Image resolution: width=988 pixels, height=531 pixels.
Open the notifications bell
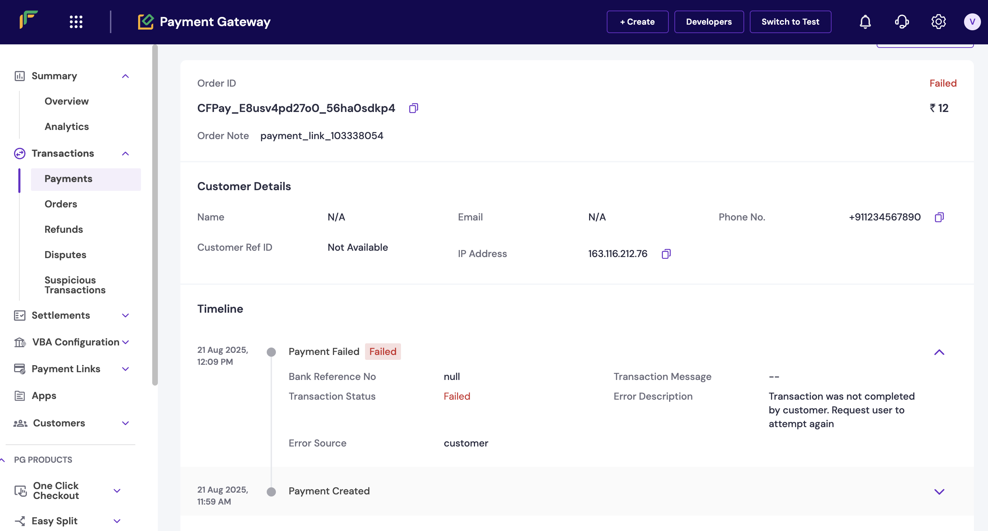[x=865, y=22]
